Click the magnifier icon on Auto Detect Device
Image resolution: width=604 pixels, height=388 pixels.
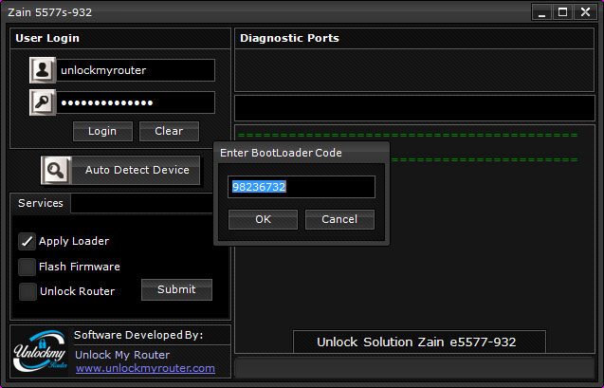(x=56, y=170)
